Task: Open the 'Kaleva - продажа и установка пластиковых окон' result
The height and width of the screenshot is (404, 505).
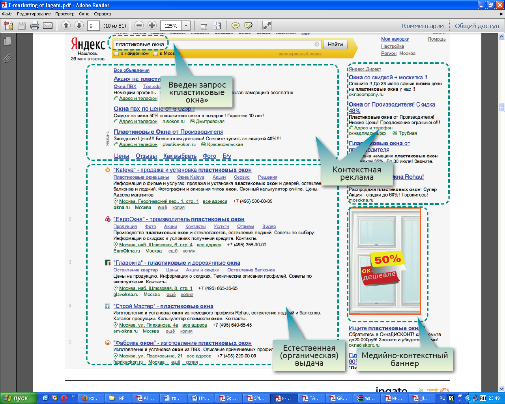Action: point(182,170)
